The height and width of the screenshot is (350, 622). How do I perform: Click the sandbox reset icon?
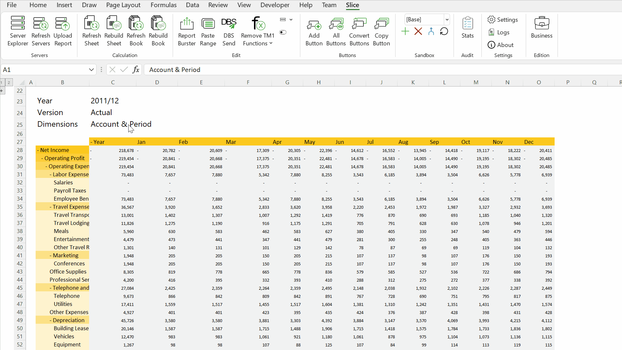[x=444, y=31]
